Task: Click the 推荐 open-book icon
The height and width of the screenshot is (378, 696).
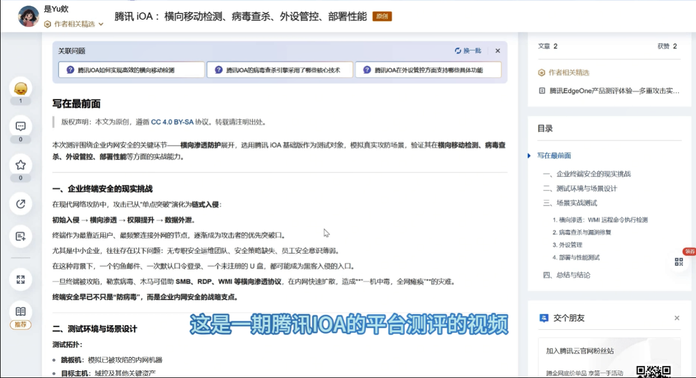Action: pyautogui.click(x=21, y=312)
